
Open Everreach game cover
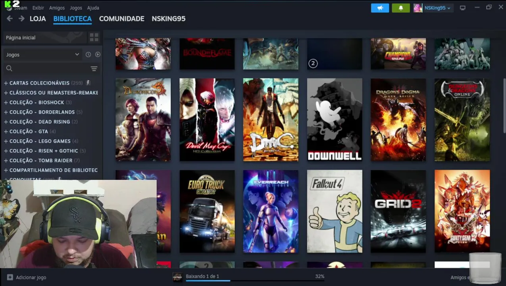tap(271, 211)
